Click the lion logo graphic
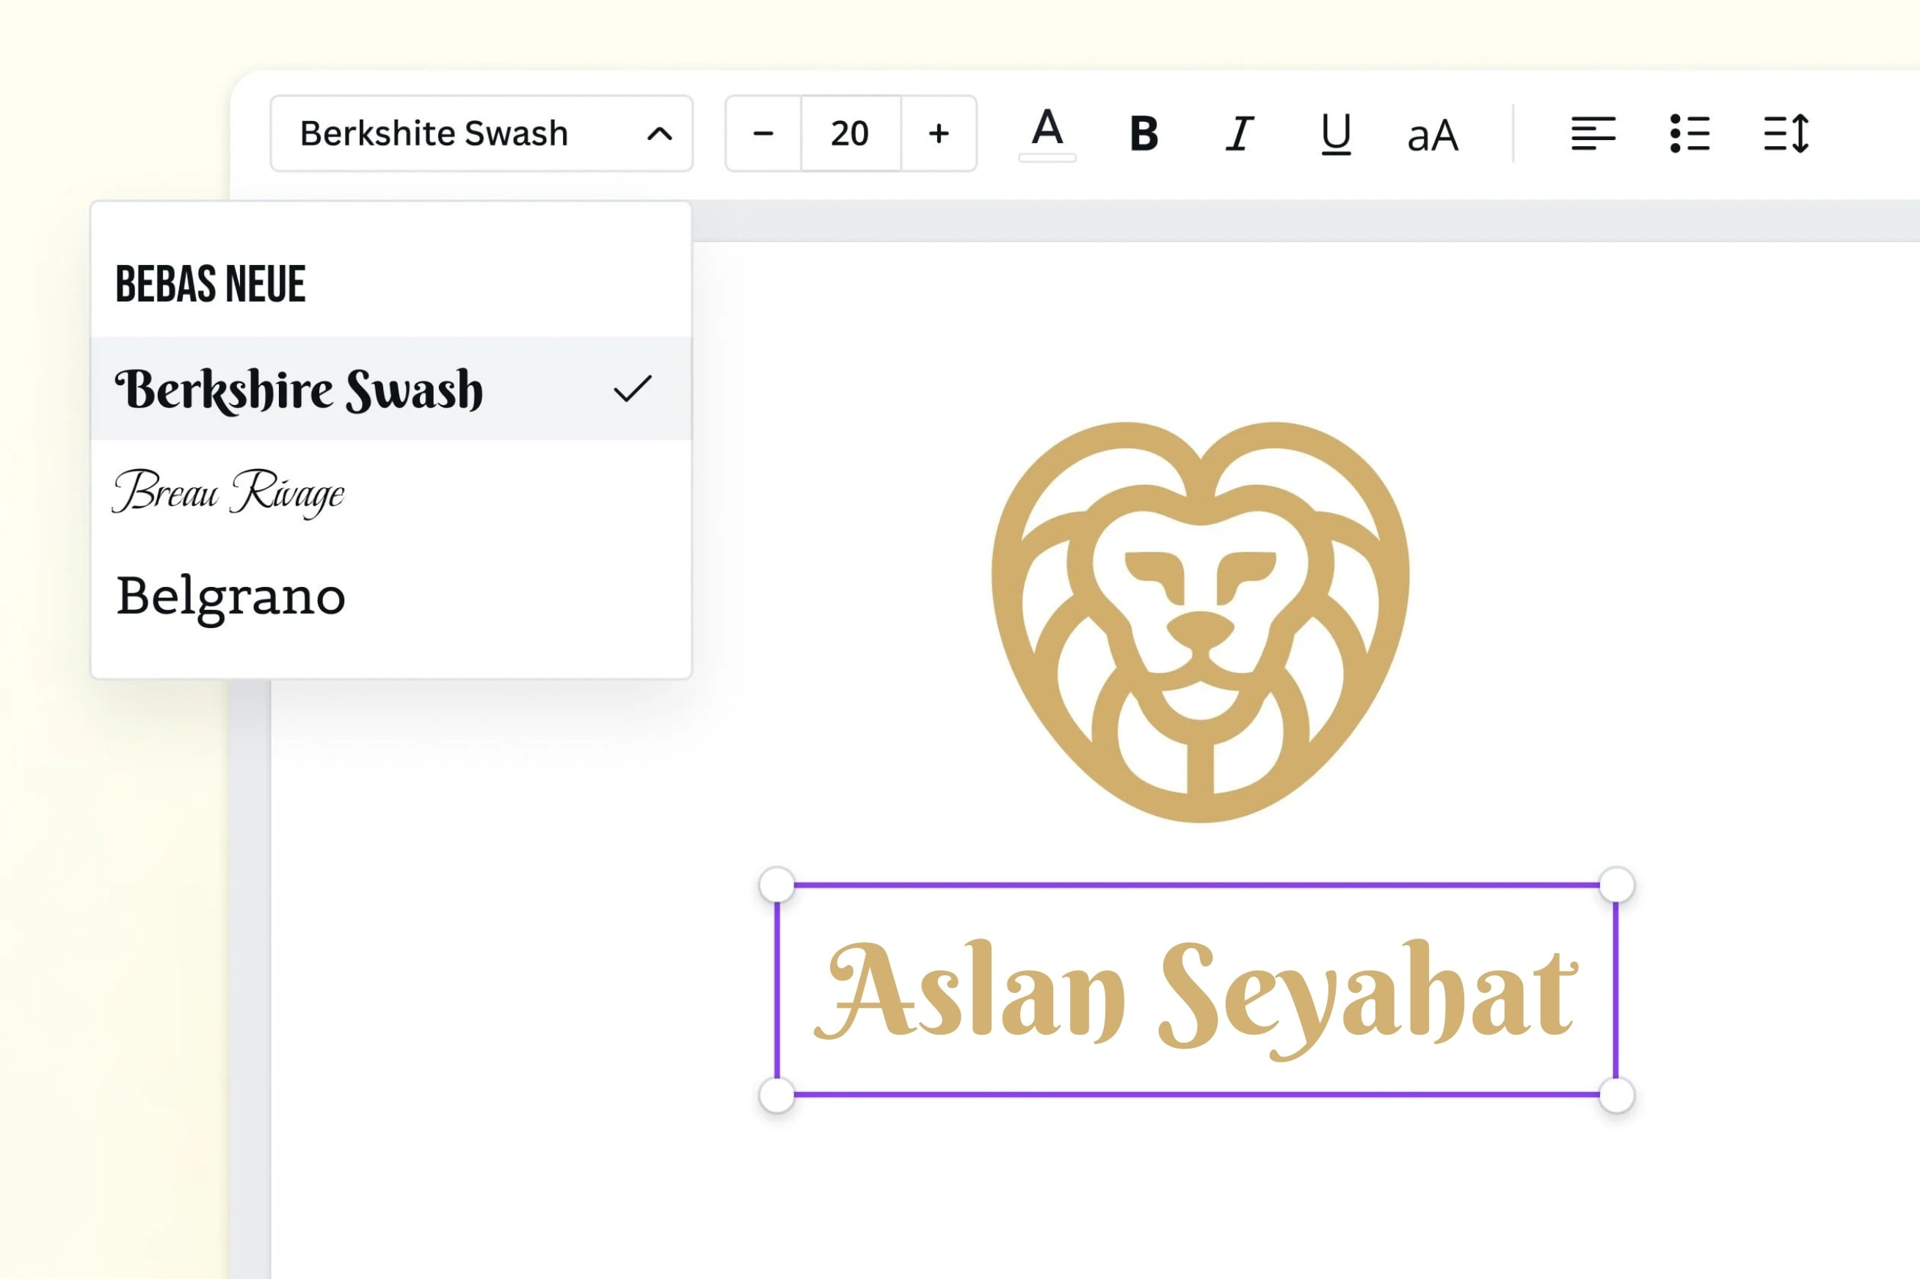Screen dimensions: 1920x1279 1200,622
